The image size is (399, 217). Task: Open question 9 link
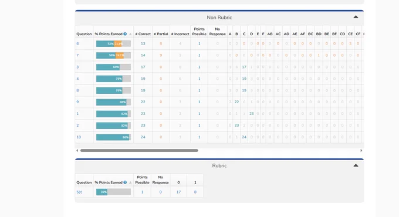77,102
